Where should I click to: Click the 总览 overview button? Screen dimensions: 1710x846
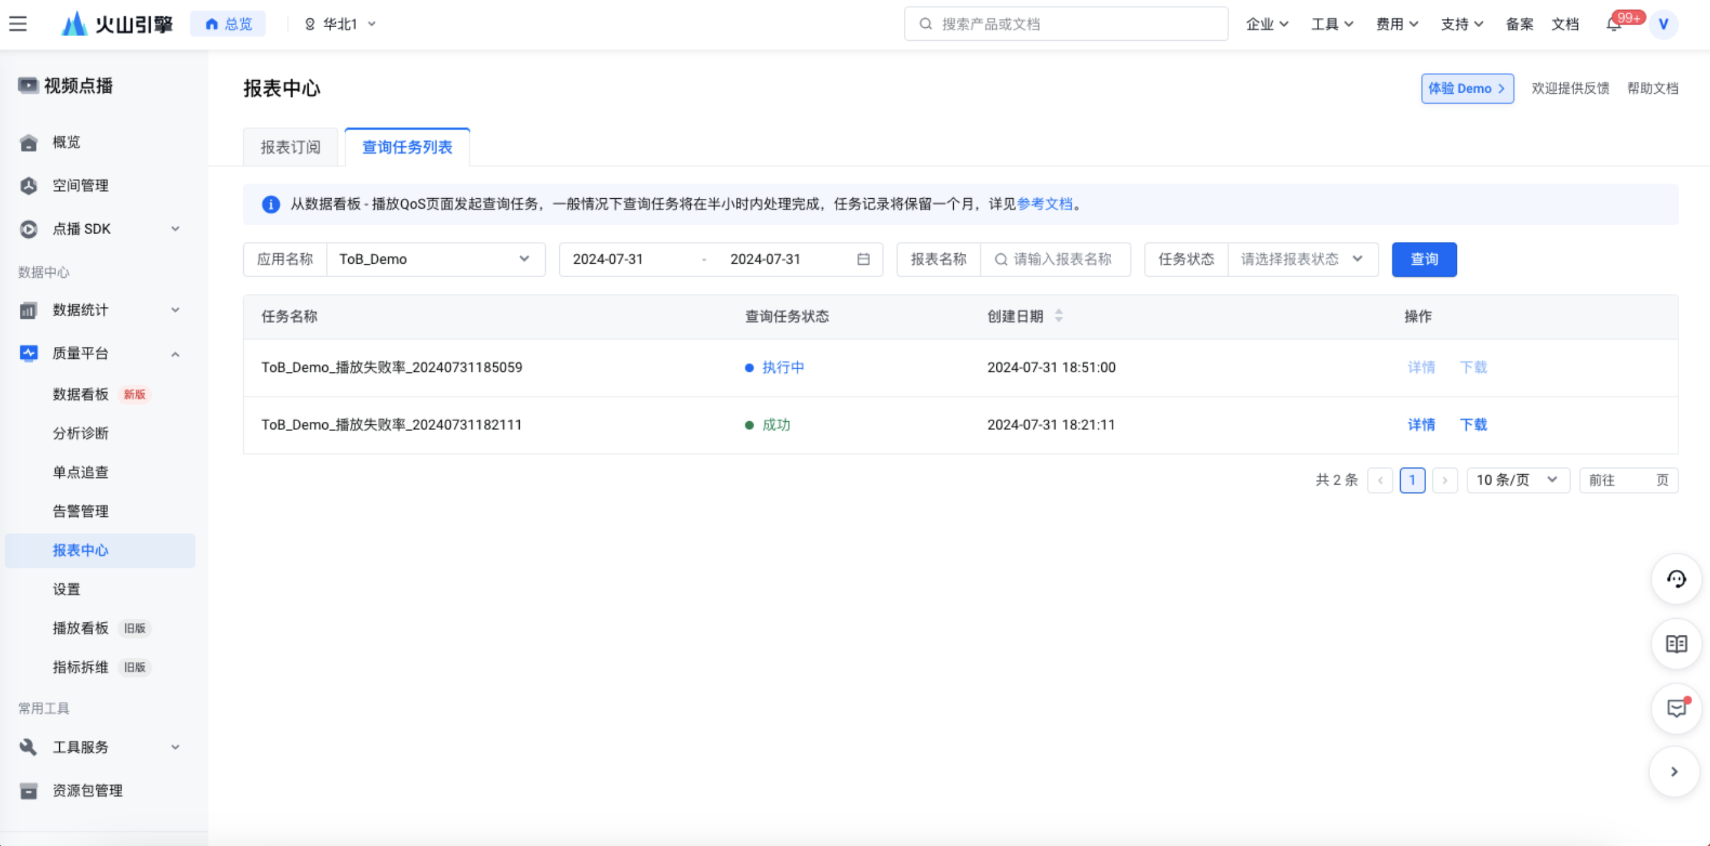coord(228,24)
